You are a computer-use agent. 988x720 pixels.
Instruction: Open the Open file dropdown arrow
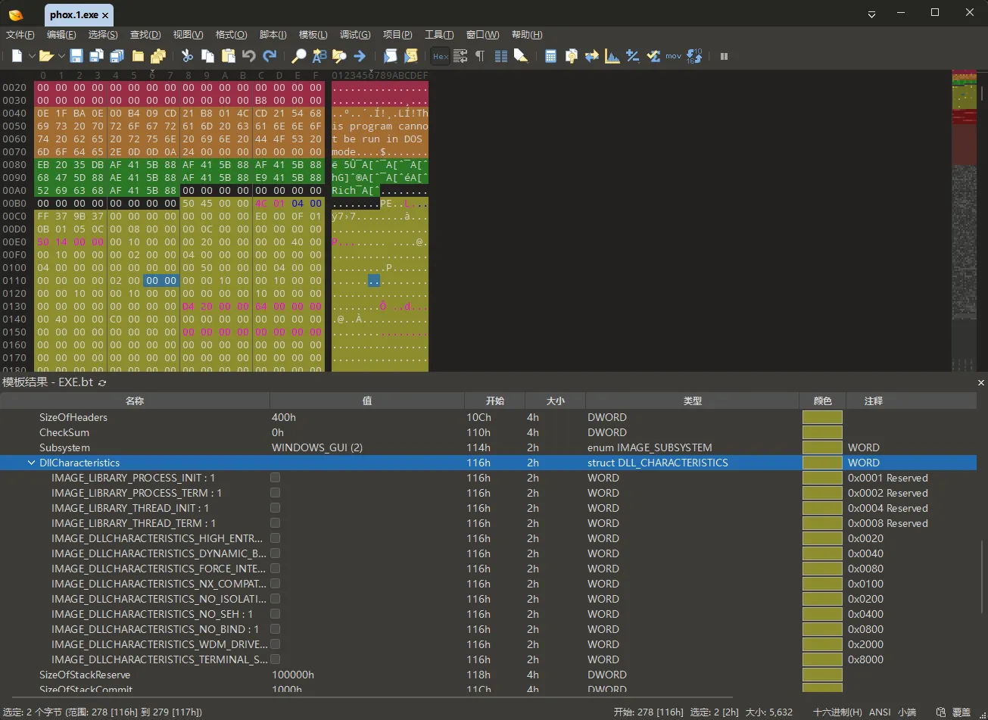click(x=61, y=56)
